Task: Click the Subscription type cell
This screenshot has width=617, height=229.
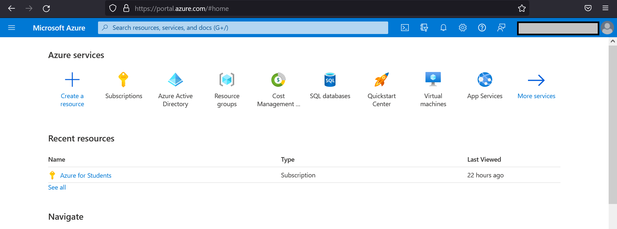Action: [298, 175]
